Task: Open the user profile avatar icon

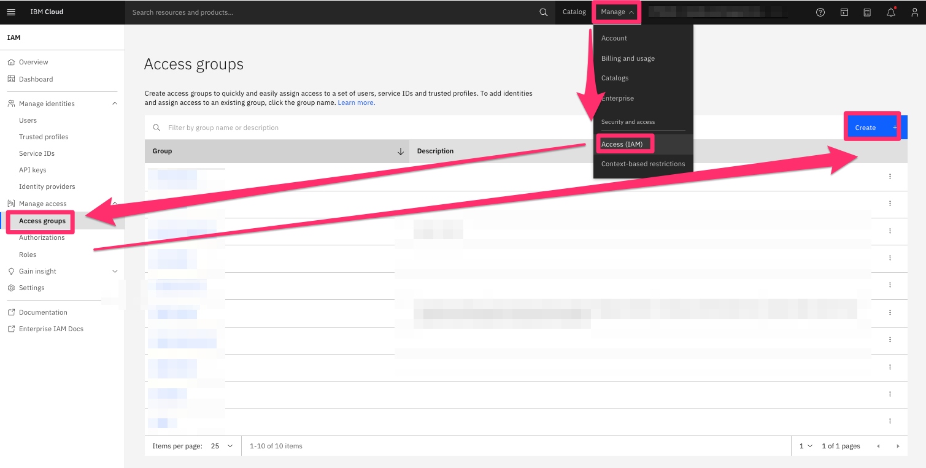Action: (x=914, y=12)
